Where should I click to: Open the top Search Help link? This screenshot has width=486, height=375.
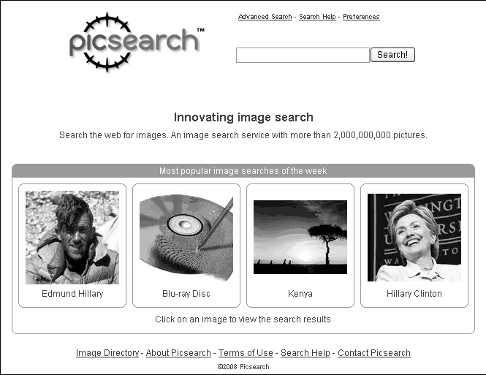pos(317,17)
